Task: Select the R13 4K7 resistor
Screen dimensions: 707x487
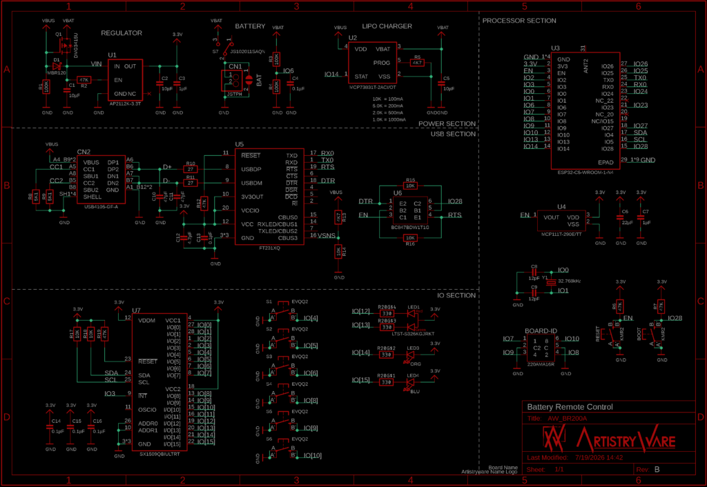Action: coord(338,217)
